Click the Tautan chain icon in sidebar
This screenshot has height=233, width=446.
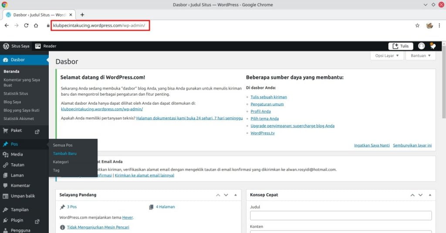click(x=5, y=165)
